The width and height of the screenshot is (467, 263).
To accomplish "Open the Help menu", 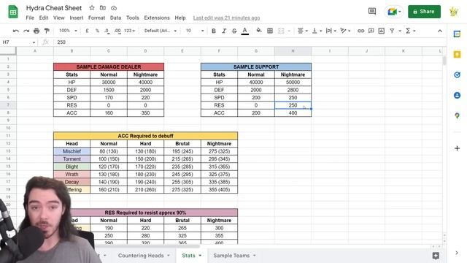I will 180,18.
